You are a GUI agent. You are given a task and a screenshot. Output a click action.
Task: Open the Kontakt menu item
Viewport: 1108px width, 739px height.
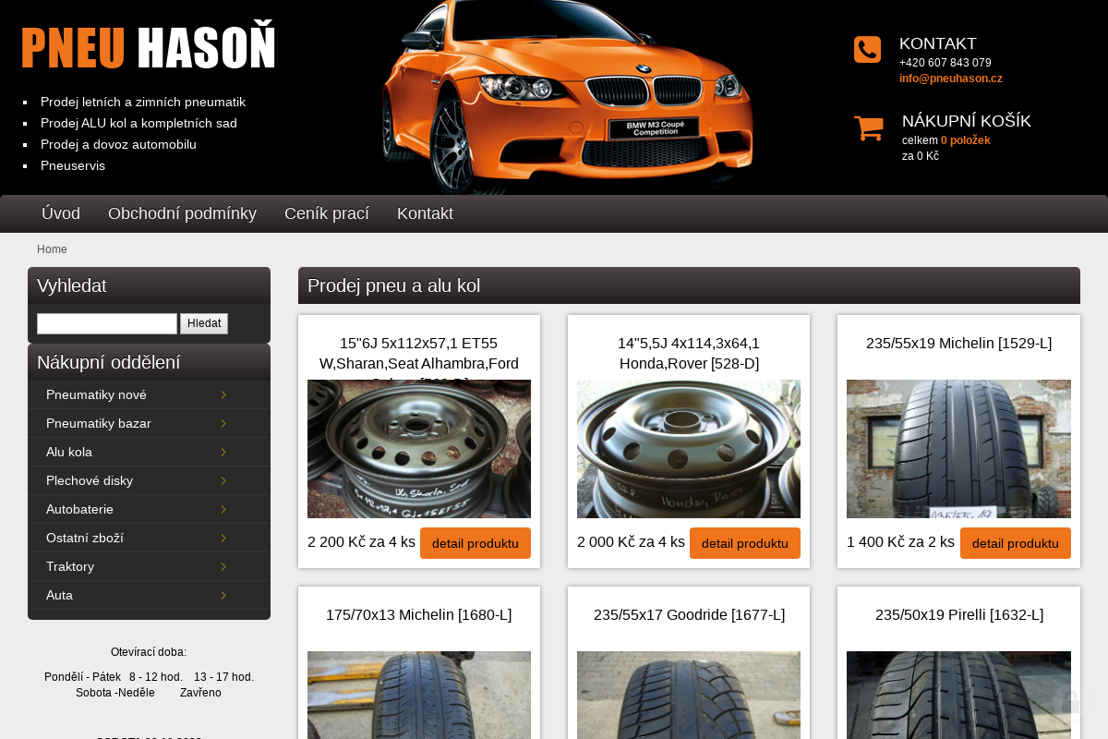(425, 213)
